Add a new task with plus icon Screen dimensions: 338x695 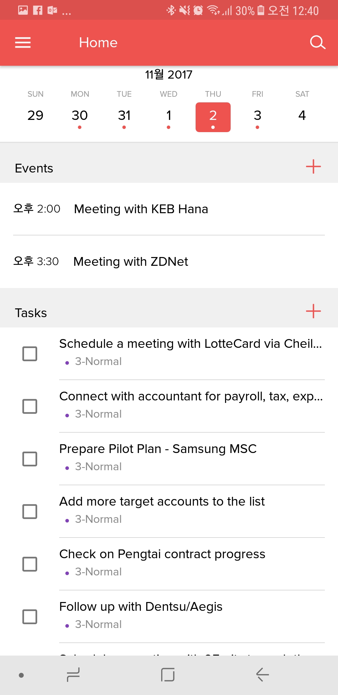click(x=313, y=311)
